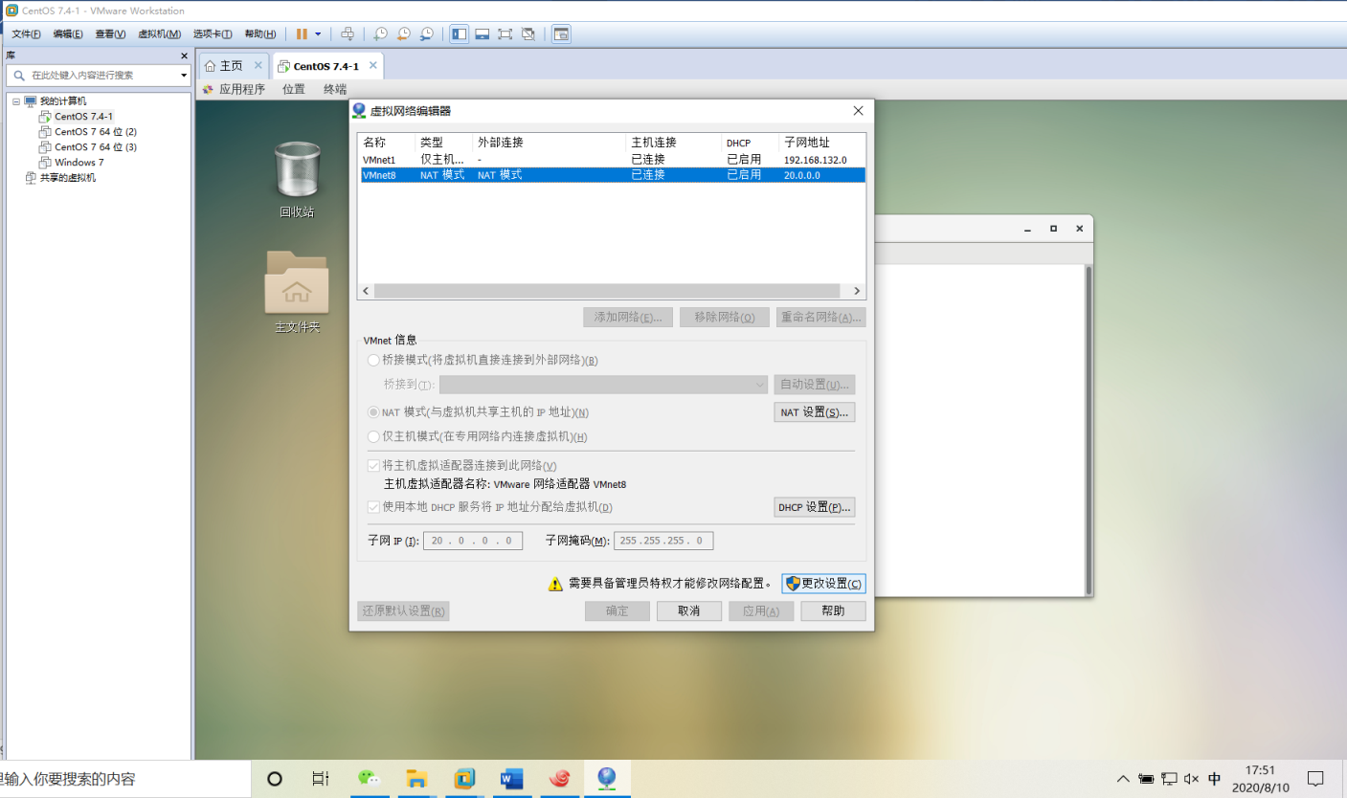Click the muted volume tray icon
The height and width of the screenshot is (798, 1347).
pos(1192,779)
